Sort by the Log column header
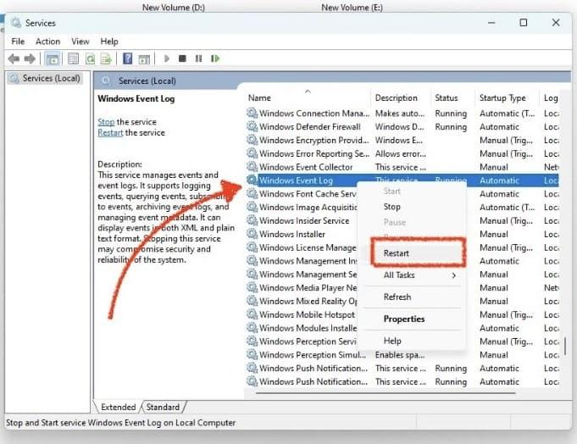577x444 pixels. (x=550, y=97)
